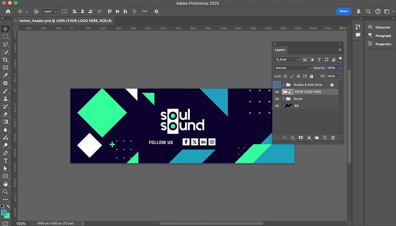
Task: Select the Hand tool
Action: (5, 184)
